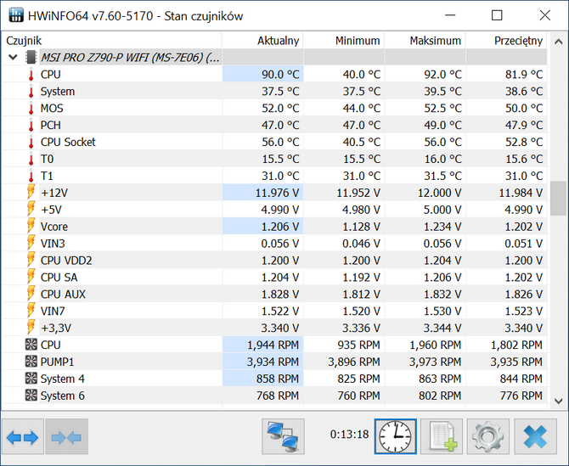
Task: Click the current Vcore value 1.206 V
Action: [280, 227]
